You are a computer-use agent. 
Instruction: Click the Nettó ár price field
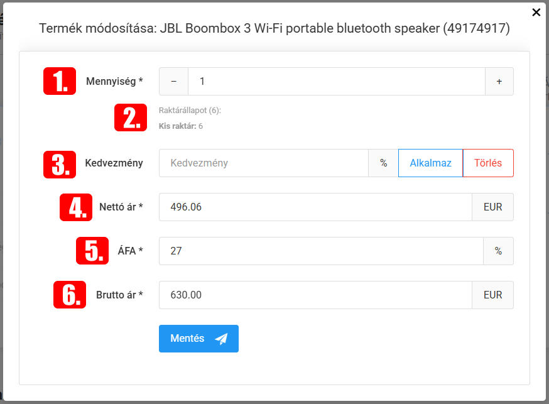tap(315, 207)
